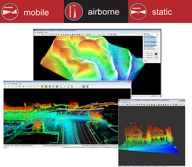Click the class list scrollbar down arrow
Screen dimensions: 192x167
click(x=157, y=49)
